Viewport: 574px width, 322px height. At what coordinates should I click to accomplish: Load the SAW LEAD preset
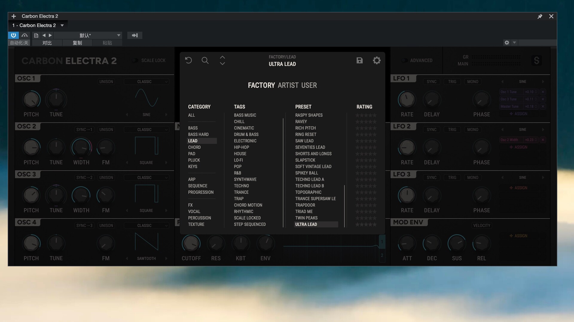304,141
